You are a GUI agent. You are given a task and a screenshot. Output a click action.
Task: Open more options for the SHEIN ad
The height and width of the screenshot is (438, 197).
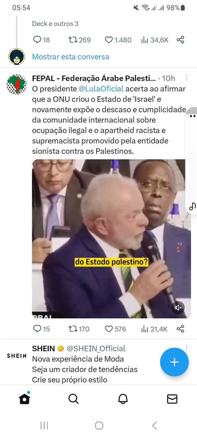click(x=186, y=348)
